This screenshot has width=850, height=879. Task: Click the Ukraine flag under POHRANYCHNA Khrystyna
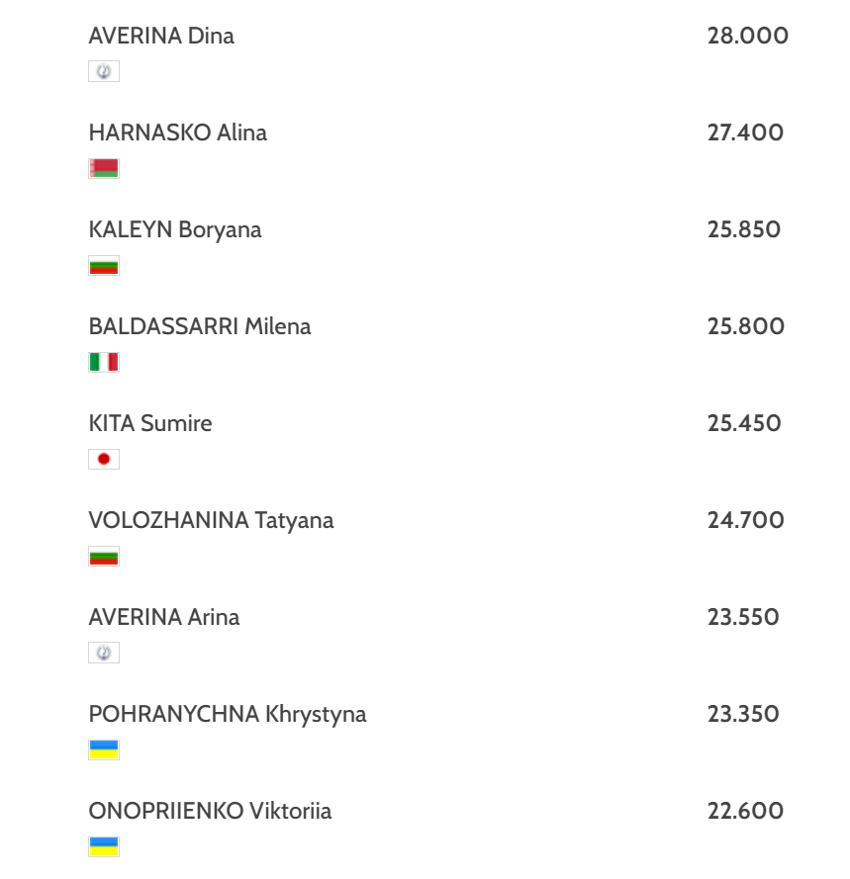tap(104, 749)
